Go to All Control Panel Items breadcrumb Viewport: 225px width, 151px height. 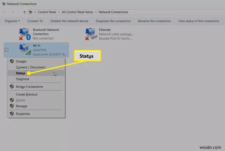[77, 12]
